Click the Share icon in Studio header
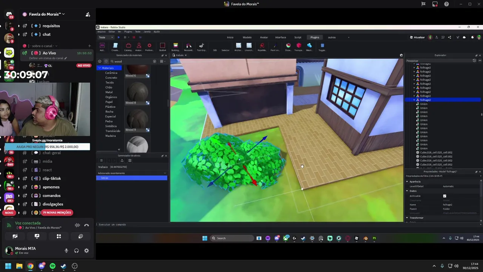The height and width of the screenshot is (272, 483). tap(449, 37)
